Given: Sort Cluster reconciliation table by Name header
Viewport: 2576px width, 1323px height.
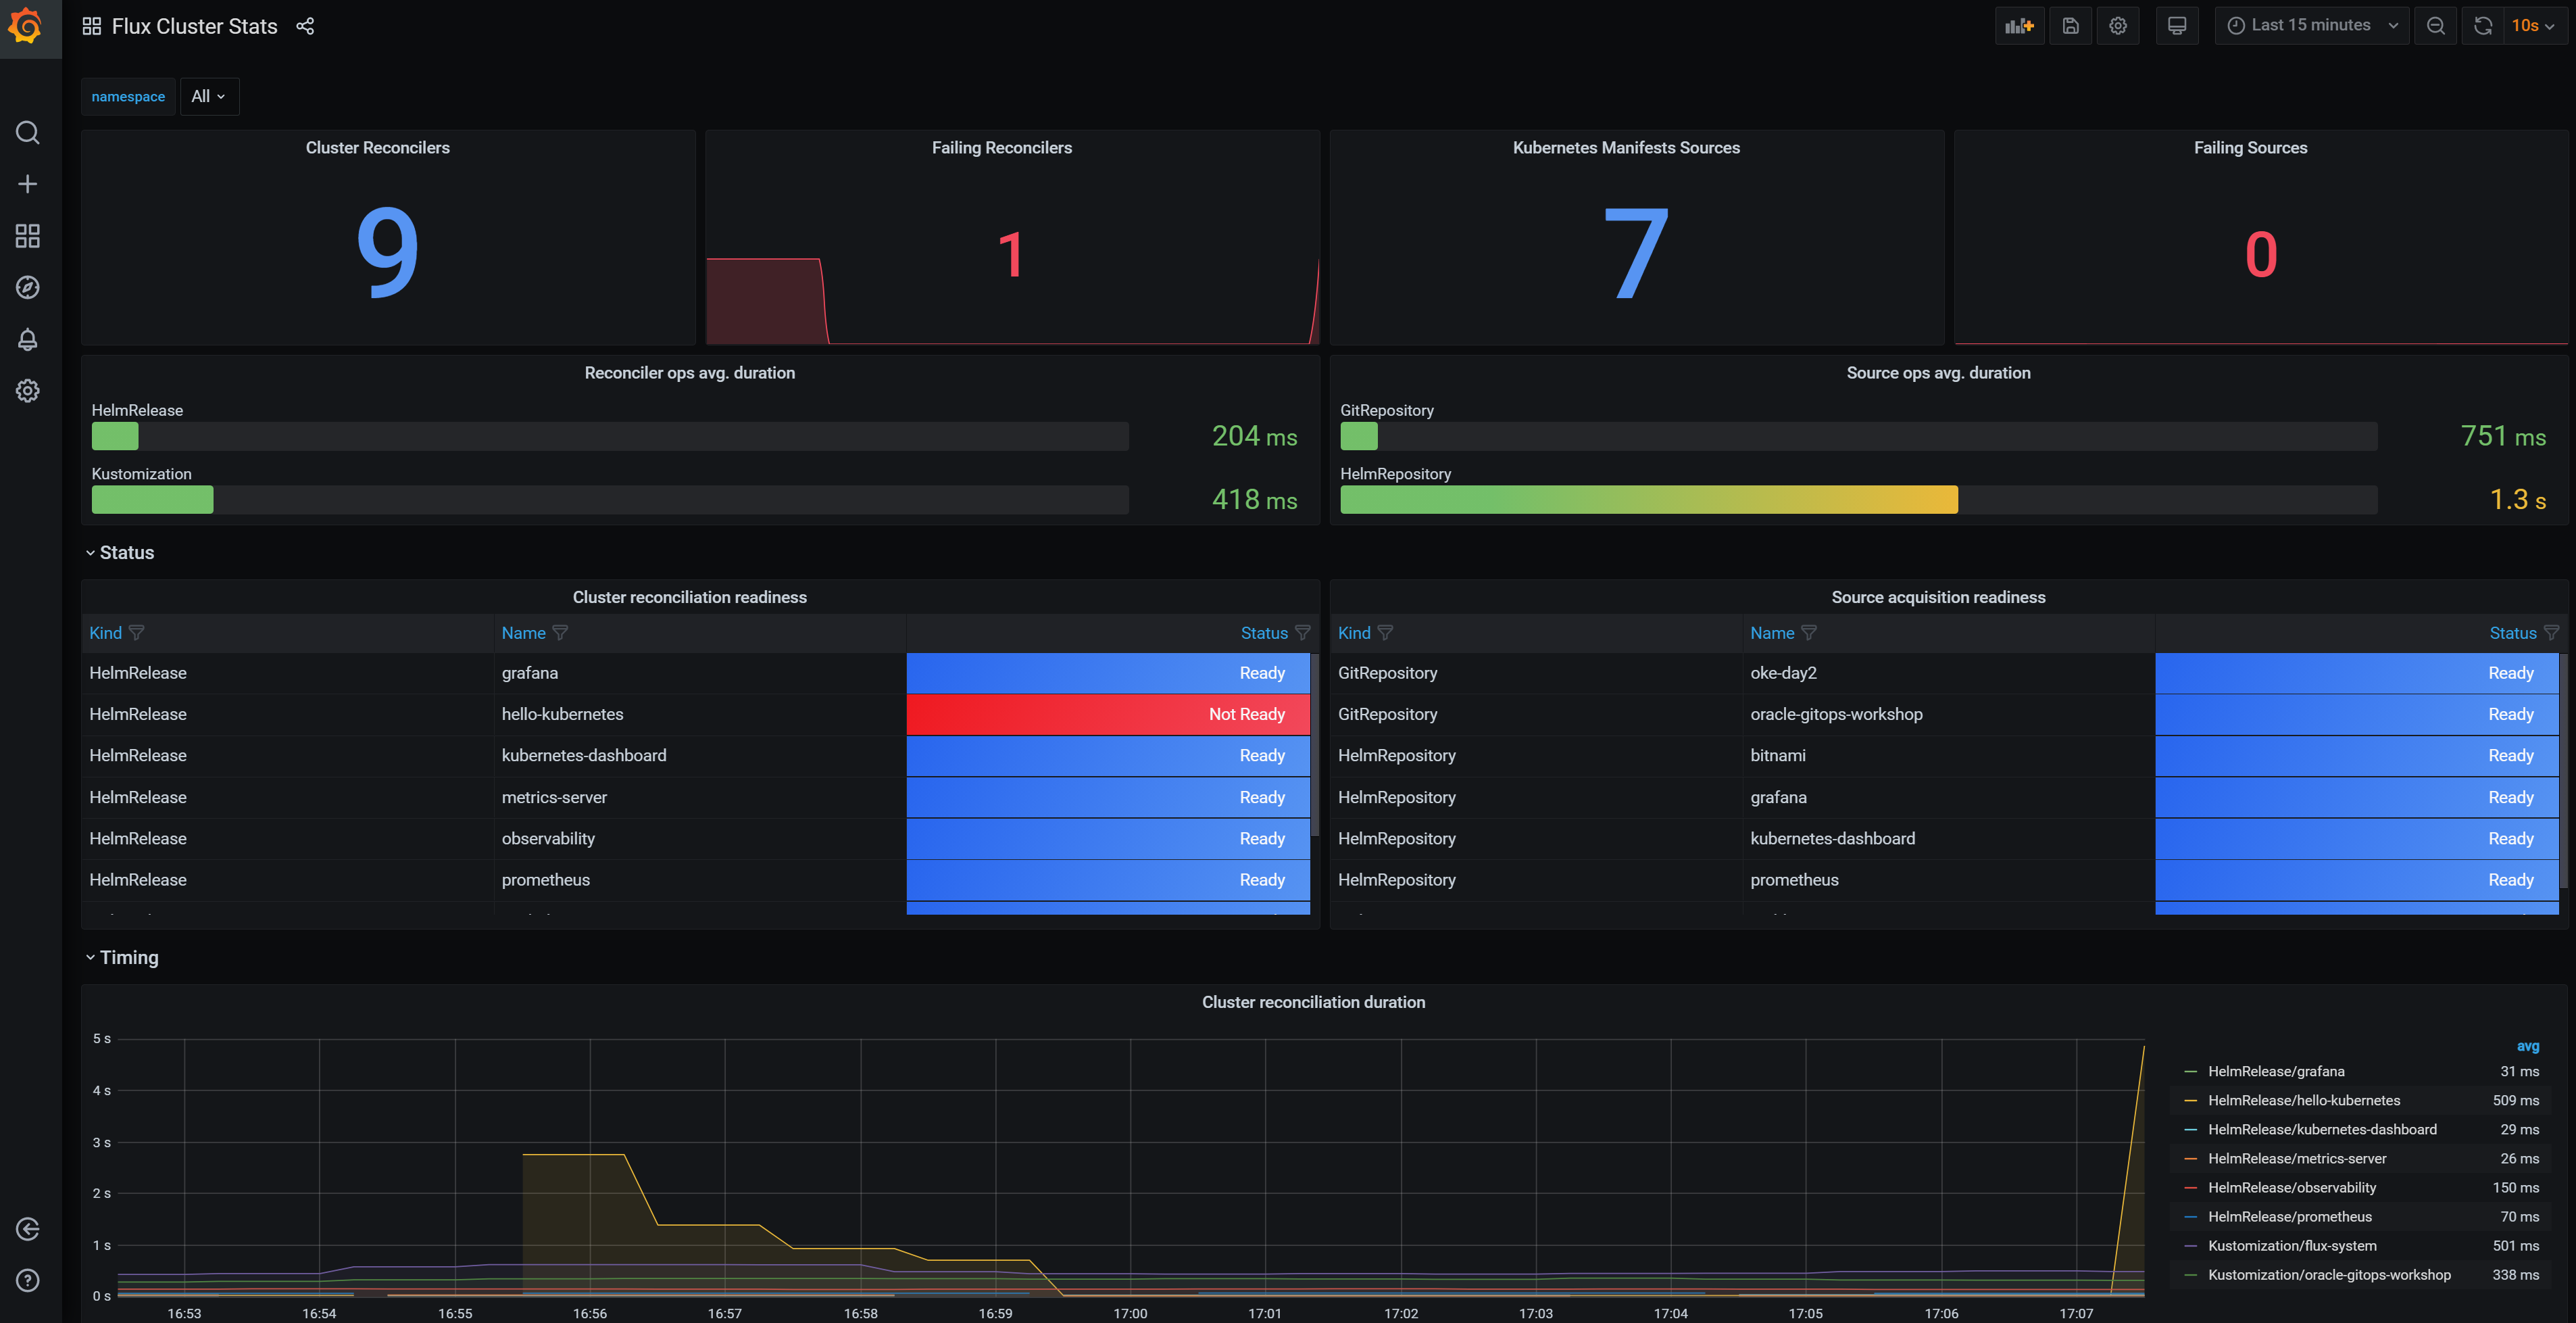Looking at the screenshot, I should pos(523,633).
